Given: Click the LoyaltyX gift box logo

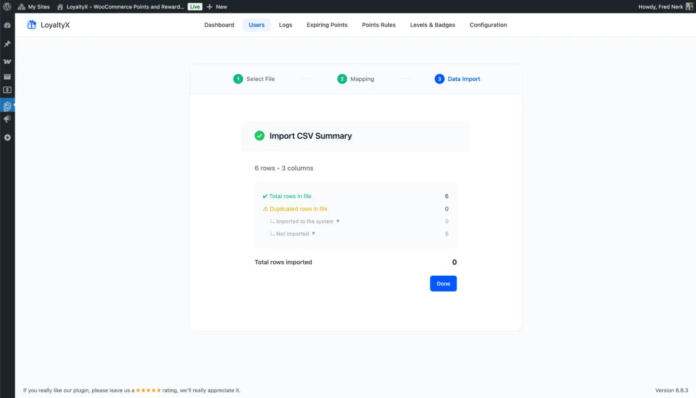Looking at the screenshot, I should coord(32,24).
